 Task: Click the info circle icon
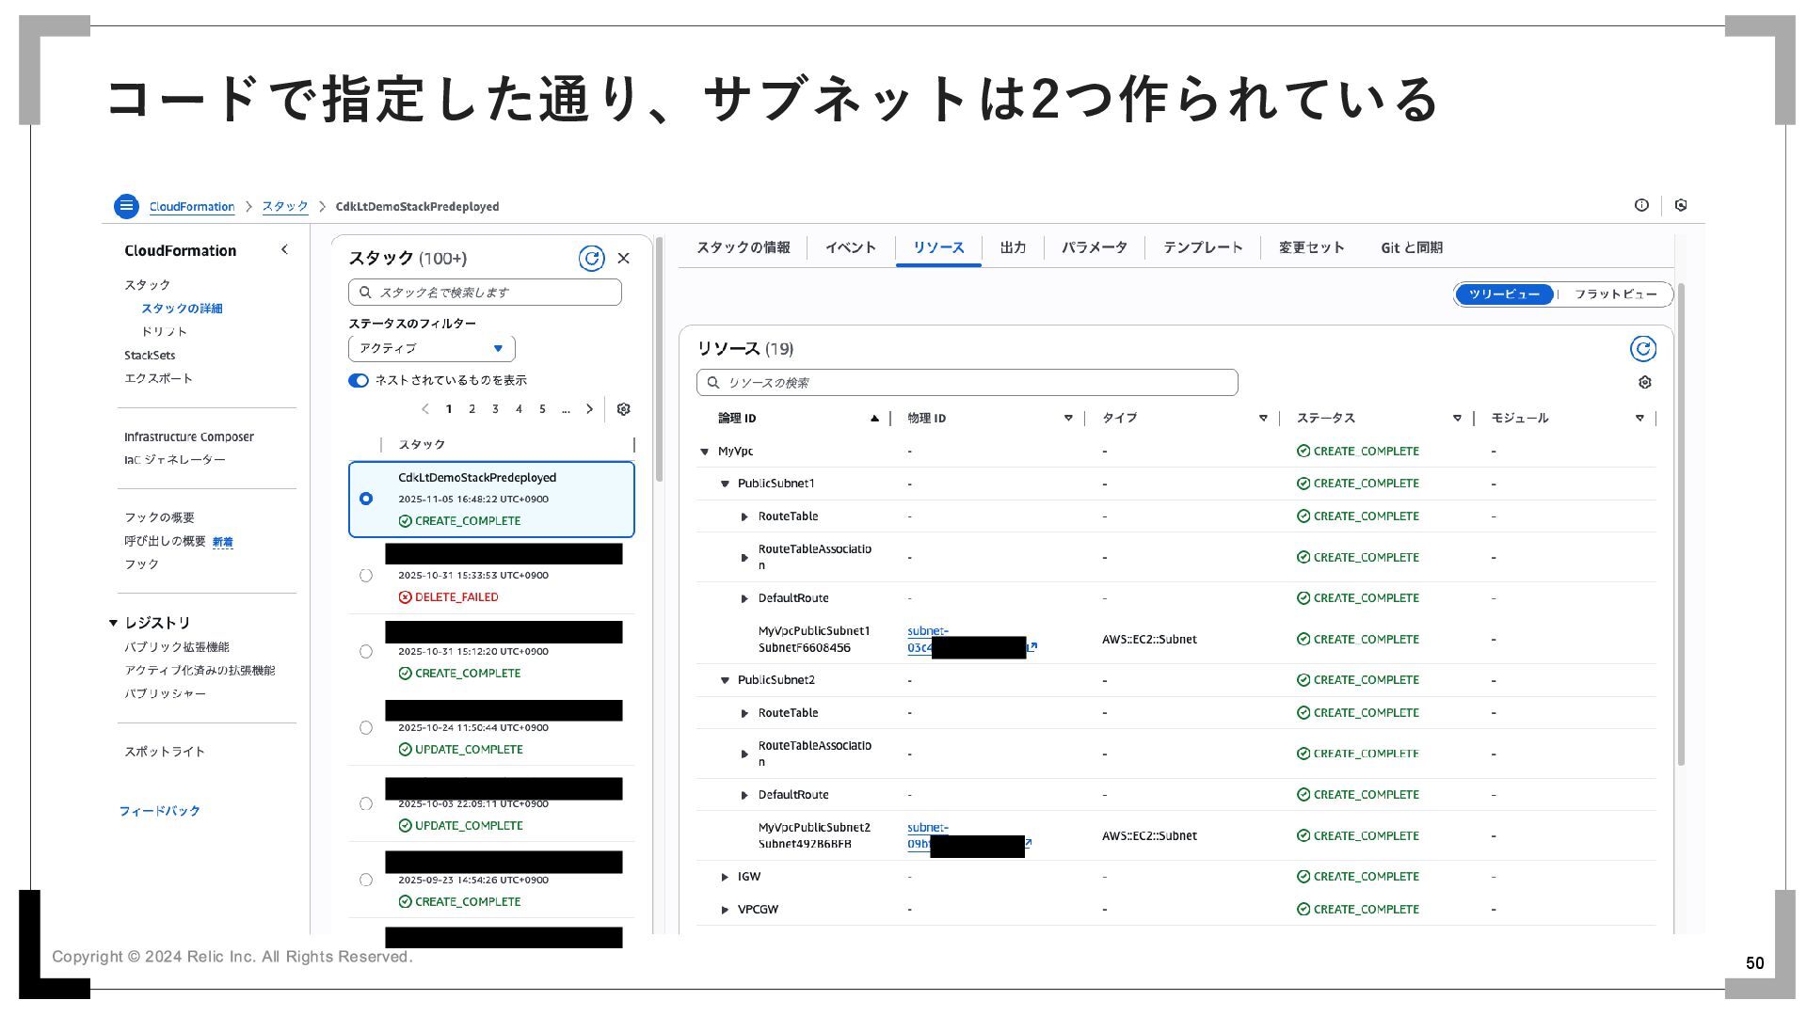1641,205
